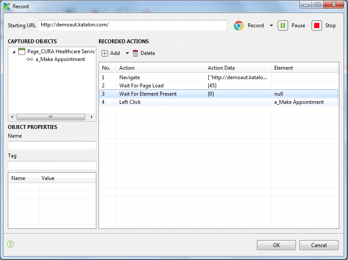This screenshot has width=348, height=260.
Task: Select Page_CURA Healthcare Service tree item
Action: tap(61, 51)
